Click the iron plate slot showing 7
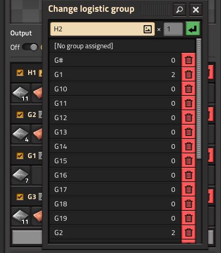 click(21, 176)
